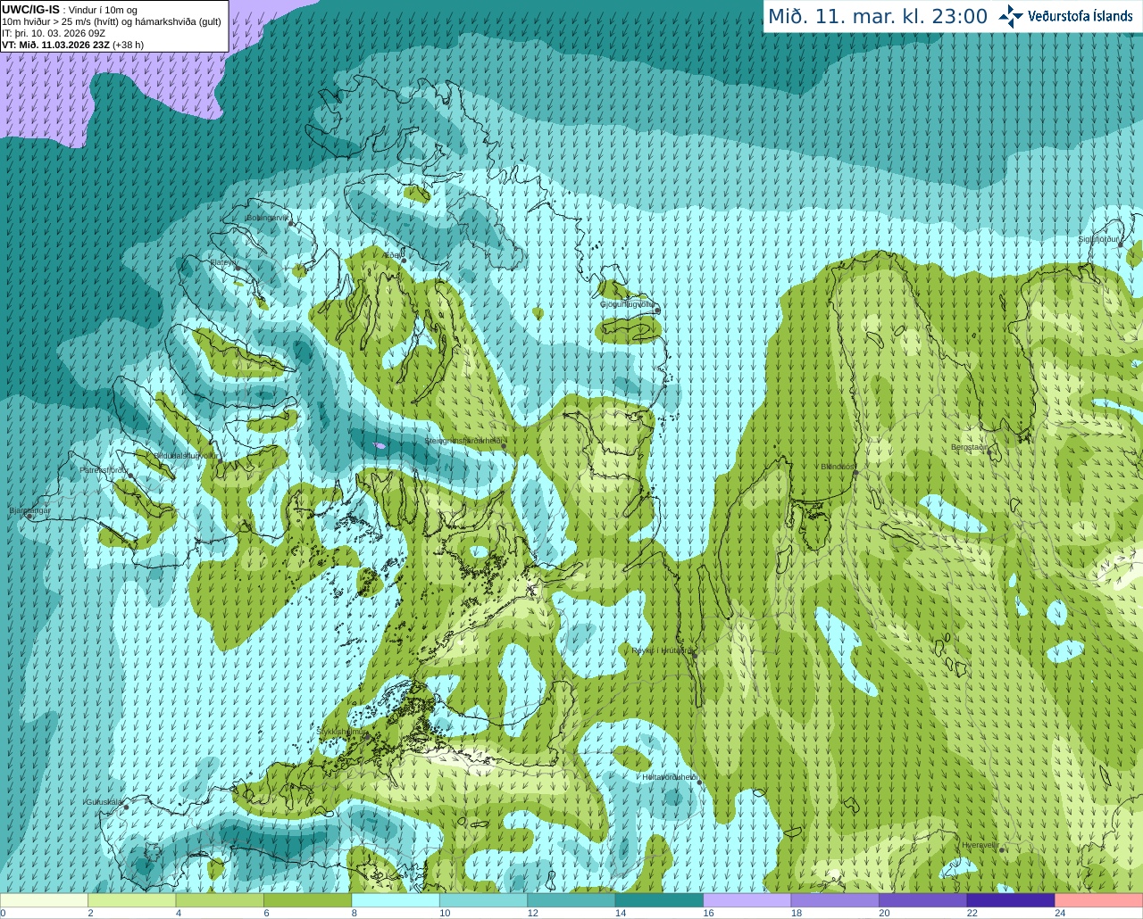
Task: Click the legend value 24
Action: click(1060, 913)
